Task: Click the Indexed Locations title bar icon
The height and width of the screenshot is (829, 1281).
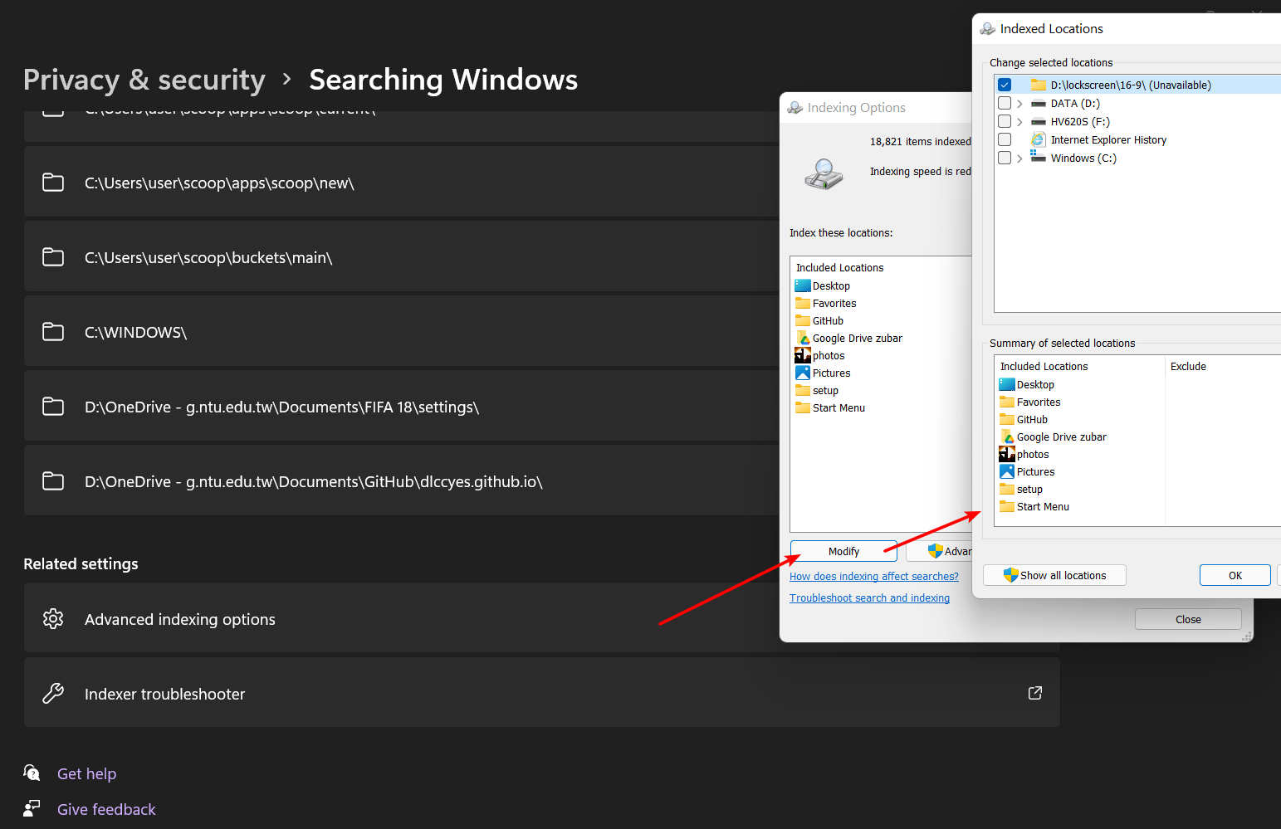Action: coord(988,28)
